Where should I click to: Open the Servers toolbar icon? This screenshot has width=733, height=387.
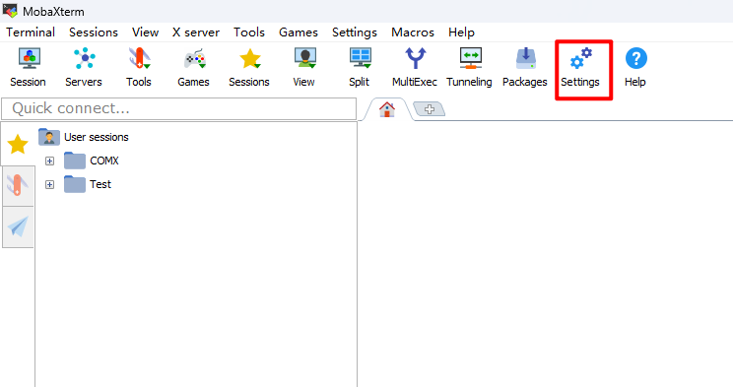point(84,68)
